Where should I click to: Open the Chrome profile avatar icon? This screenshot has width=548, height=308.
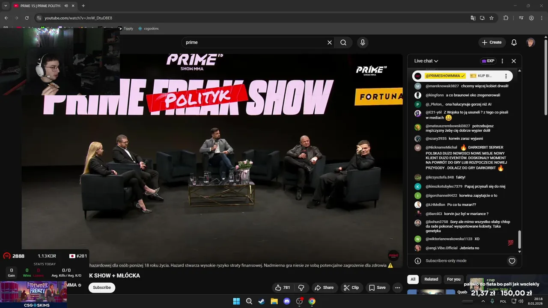(x=531, y=18)
